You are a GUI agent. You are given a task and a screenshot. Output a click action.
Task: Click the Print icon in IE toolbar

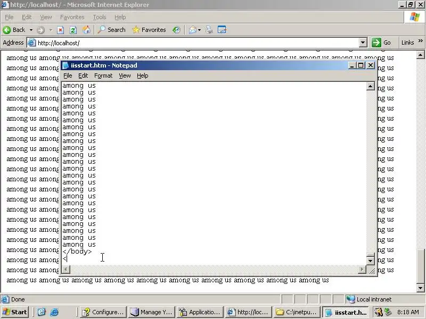tap(209, 30)
